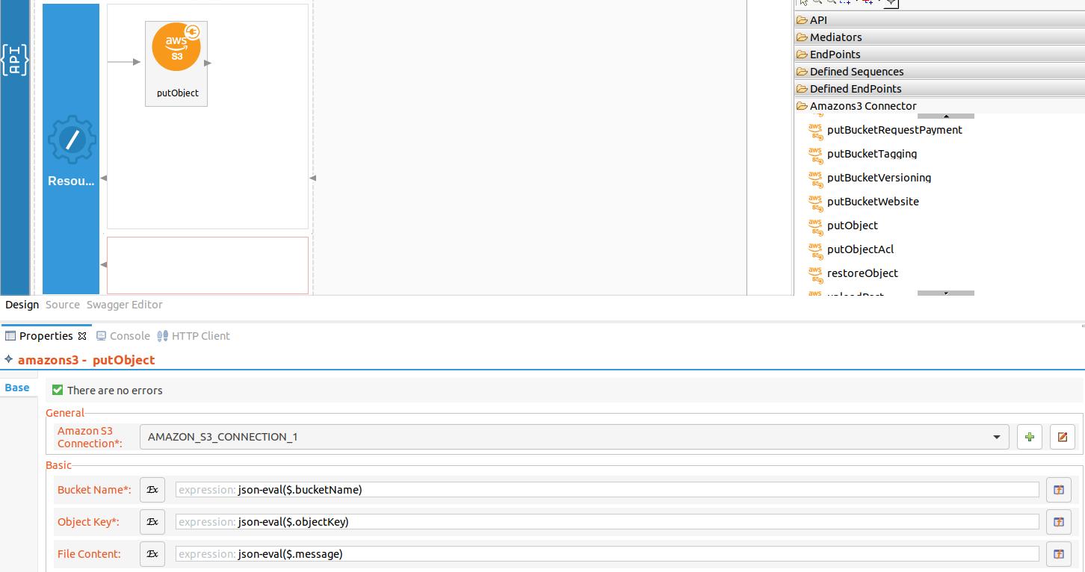
Task: Add new Amazon S3 connection with plus icon
Action: 1030,437
